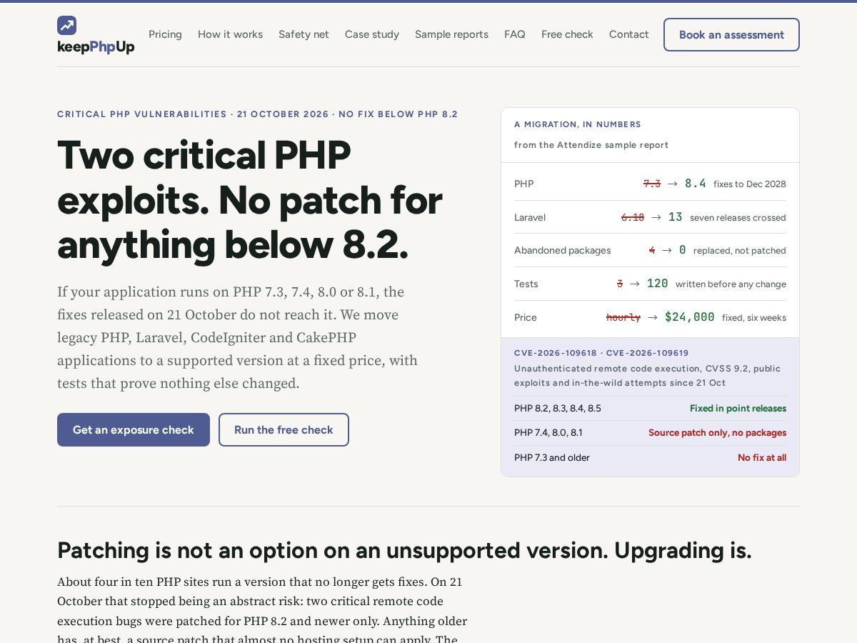This screenshot has width=857, height=643.
Task: Click the PHP row value 8.4
Action: (x=696, y=184)
